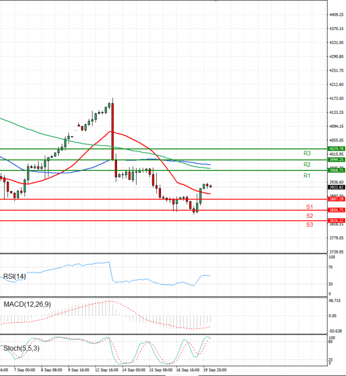This screenshot has width=346, height=376.
Task: Click the 4290.80 price axis value
Action: pyautogui.click(x=336, y=57)
